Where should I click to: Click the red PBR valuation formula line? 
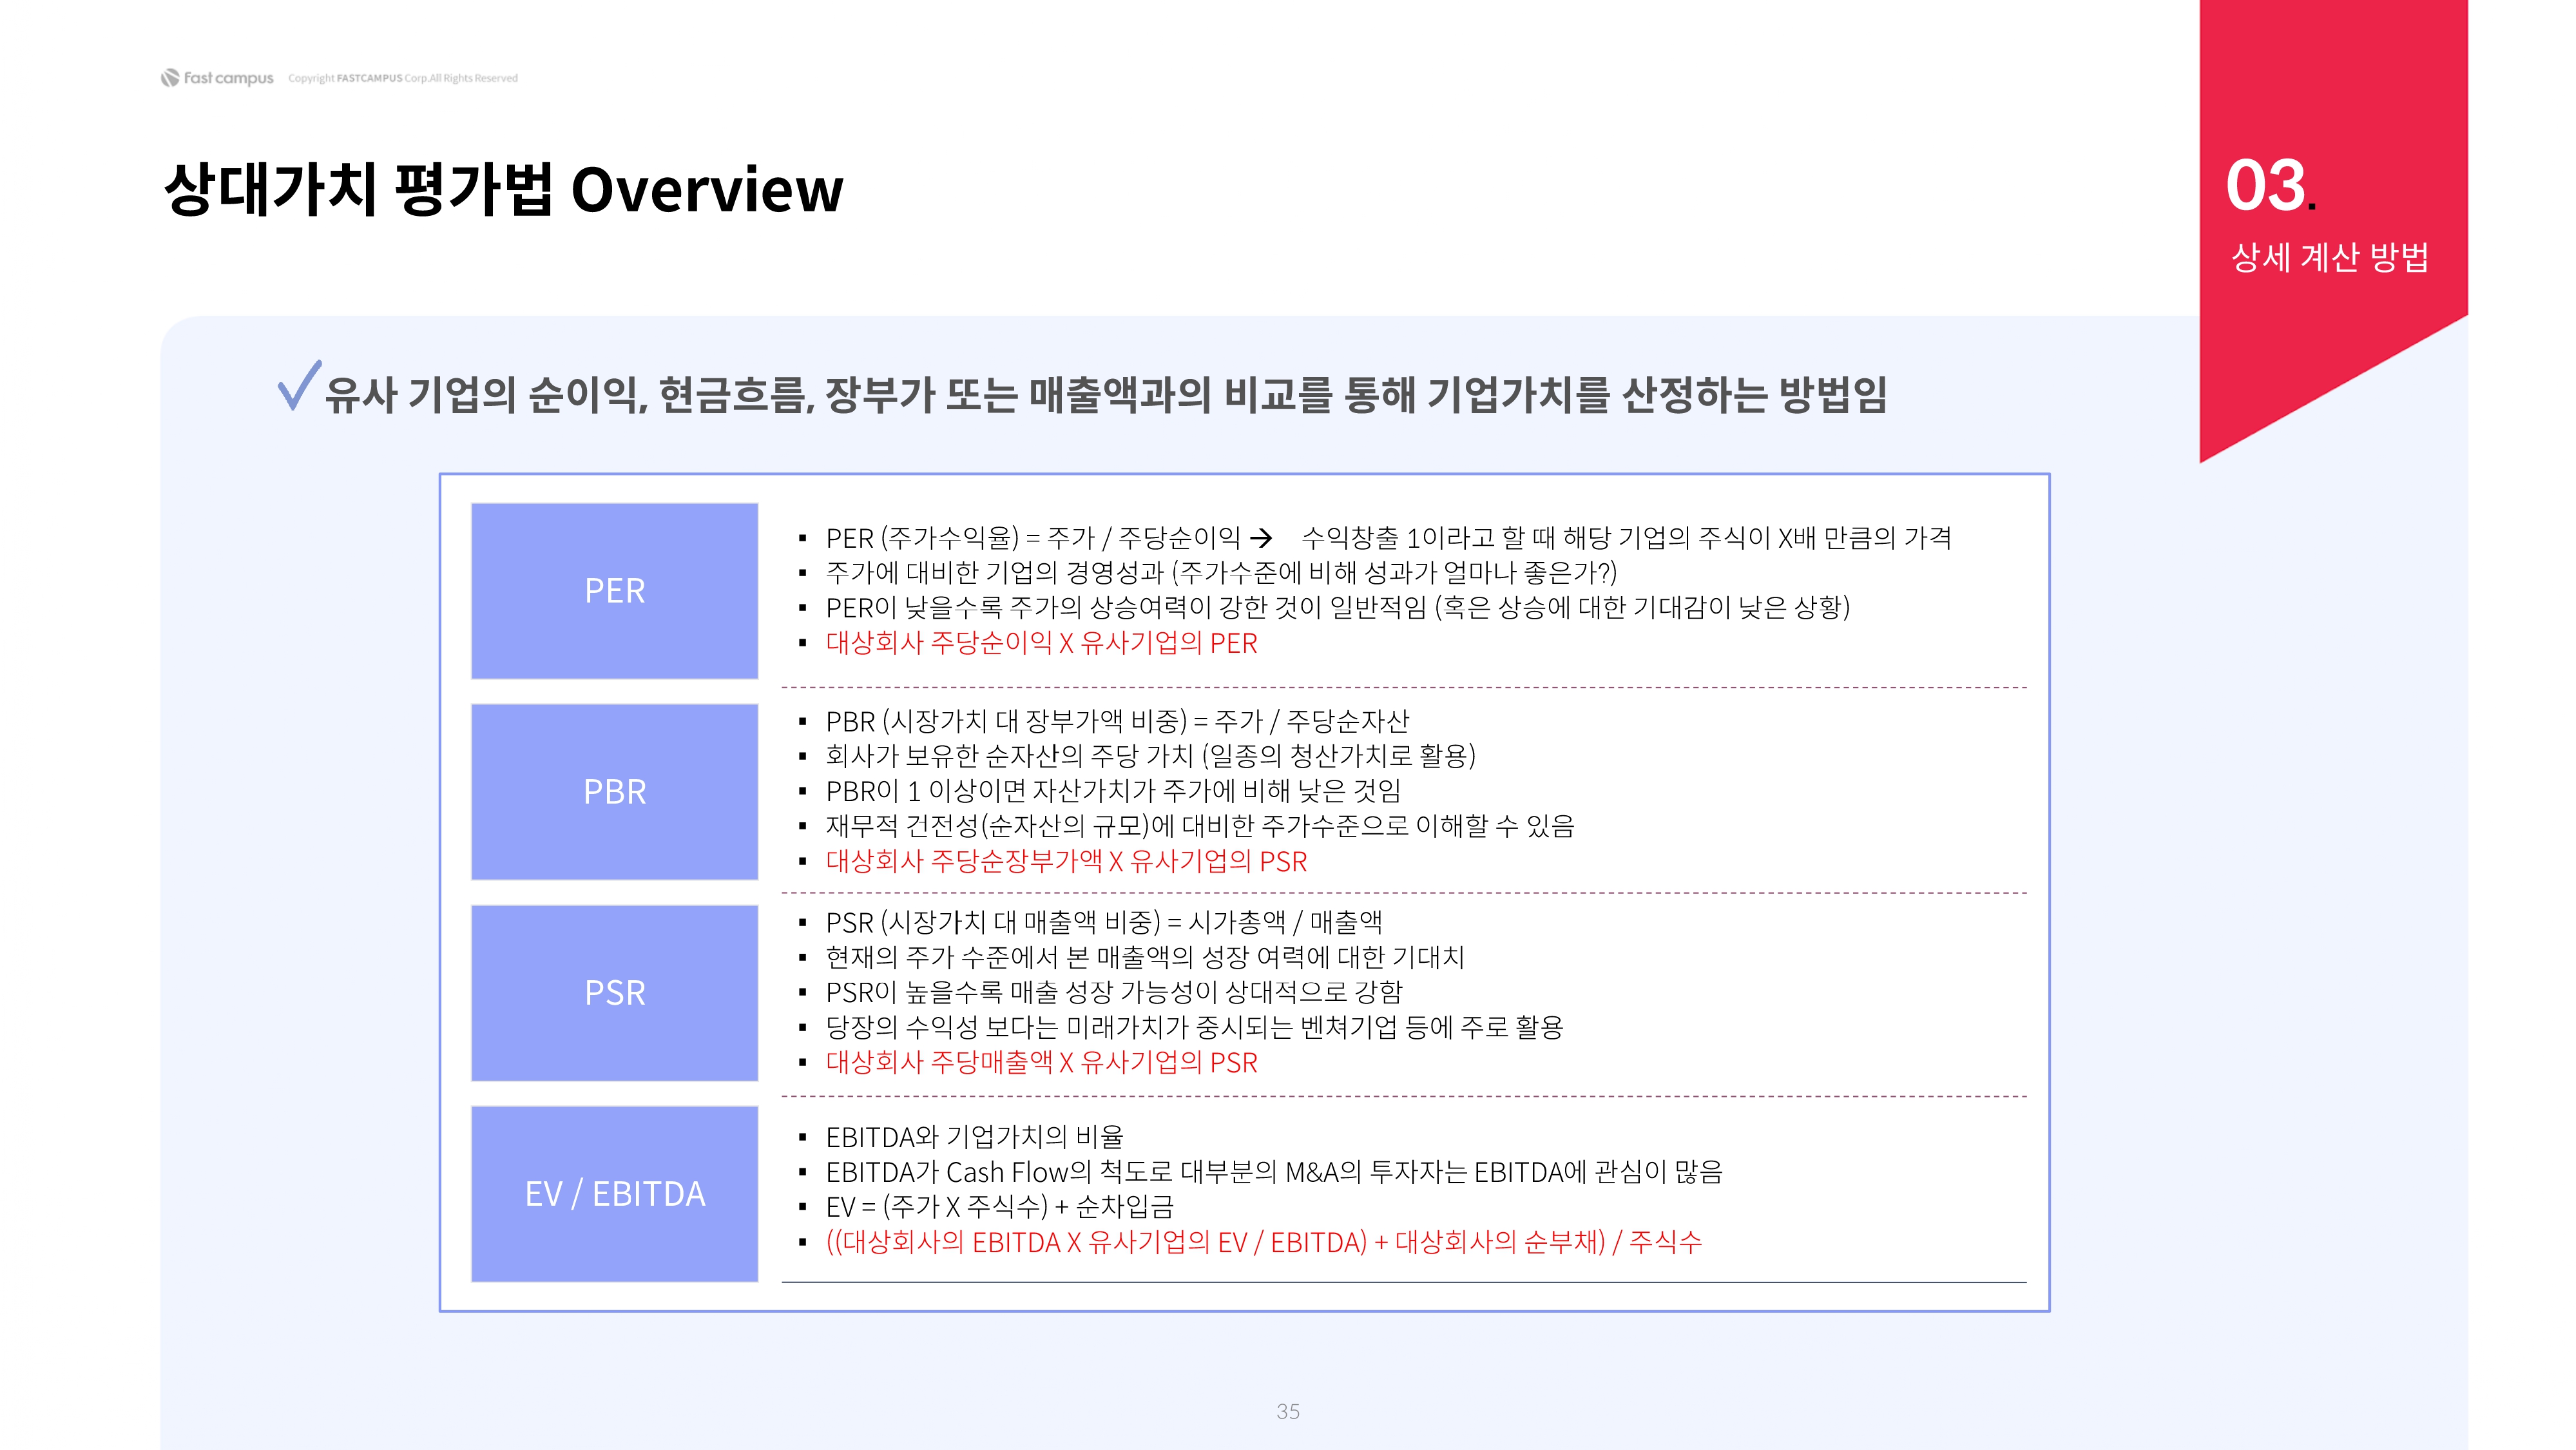pyautogui.click(x=1066, y=861)
